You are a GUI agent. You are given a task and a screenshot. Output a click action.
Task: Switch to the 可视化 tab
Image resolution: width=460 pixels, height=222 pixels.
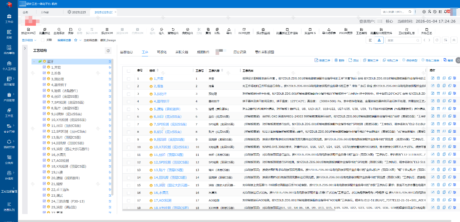tap(162, 52)
